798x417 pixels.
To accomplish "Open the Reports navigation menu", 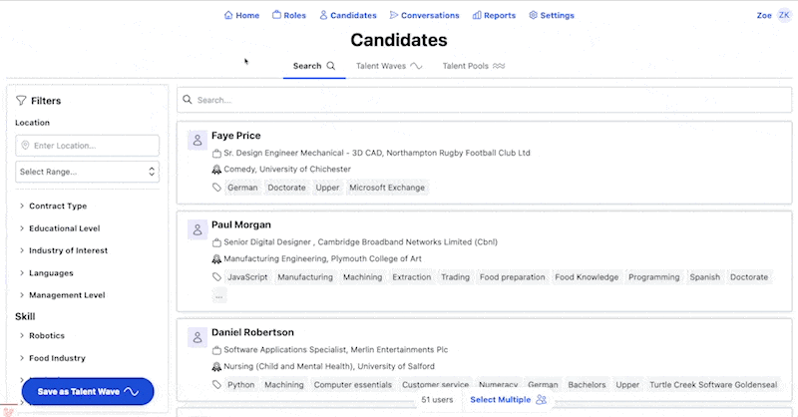I will click(x=494, y=15).
